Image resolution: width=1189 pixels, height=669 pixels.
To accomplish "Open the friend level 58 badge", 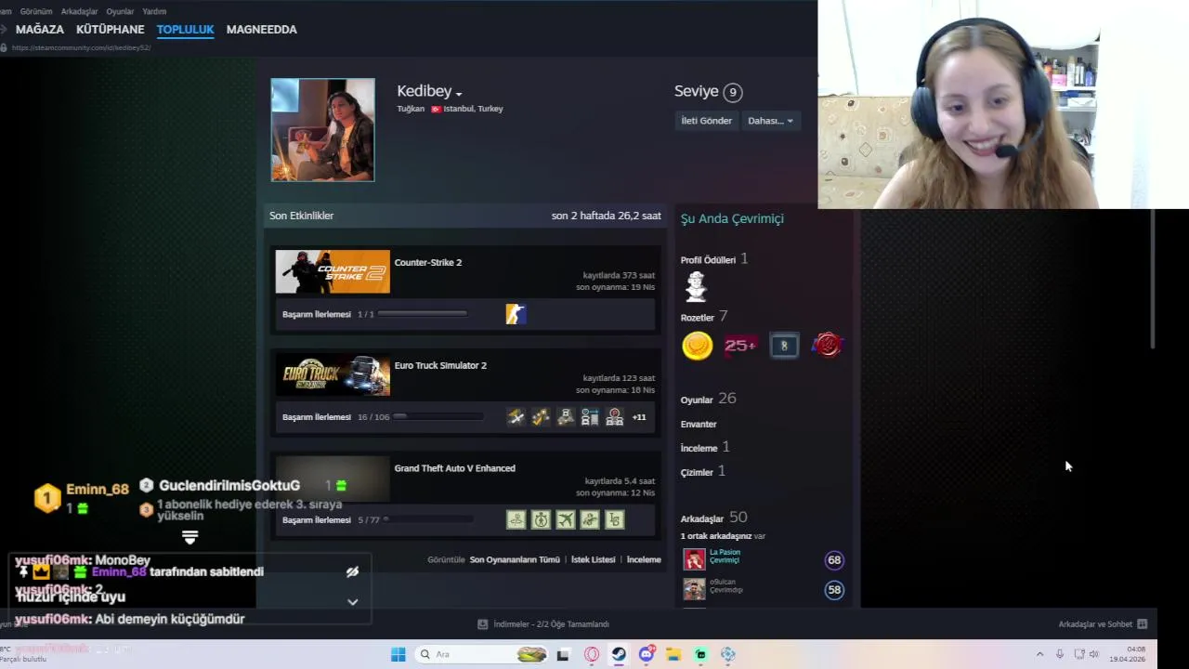I will [x=834, y=589].
